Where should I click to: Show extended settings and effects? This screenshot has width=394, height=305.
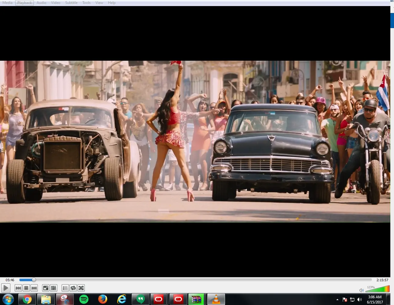(54, 288)
